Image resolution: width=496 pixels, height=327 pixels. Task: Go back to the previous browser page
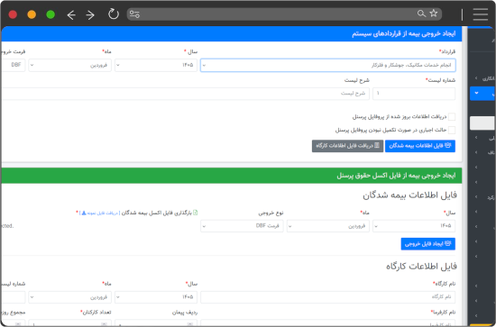(x=71, y=14)
